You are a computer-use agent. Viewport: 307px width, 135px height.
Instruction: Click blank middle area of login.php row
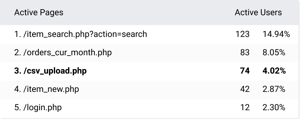pyautogui.click(x=147, y=108)
